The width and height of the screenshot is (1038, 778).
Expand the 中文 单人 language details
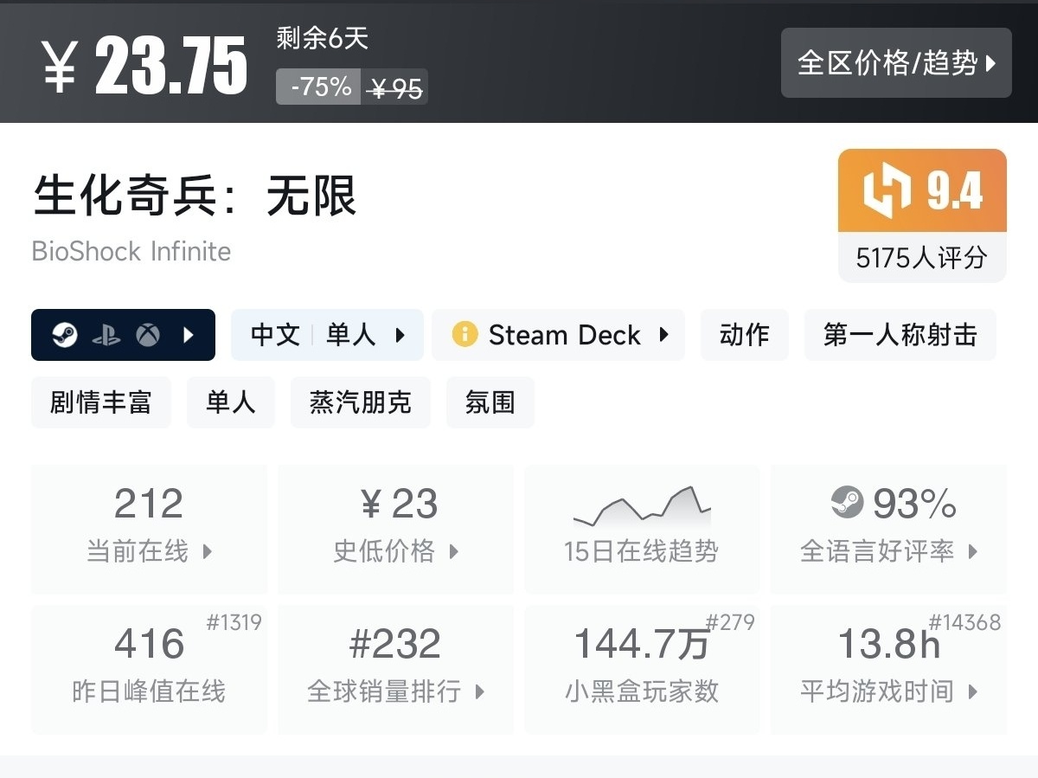click(x=327, y=335)
